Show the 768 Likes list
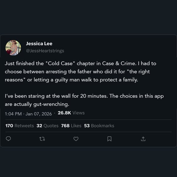The image size is (177, 177). pyautogui.click(x=71, y=126)
